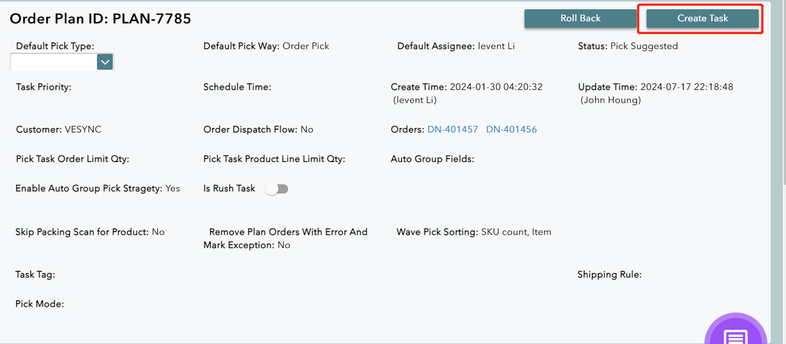Expand the Default Pick Type dropdown arrow
This screenshot has width=786, height=344.
[105, 62]
